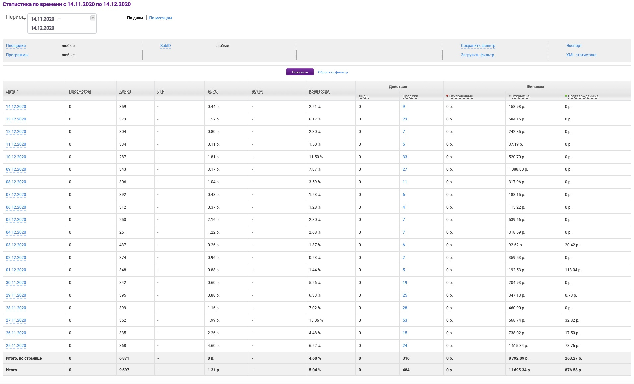Sort by the 'Лиды' column header

pos(364,96)
